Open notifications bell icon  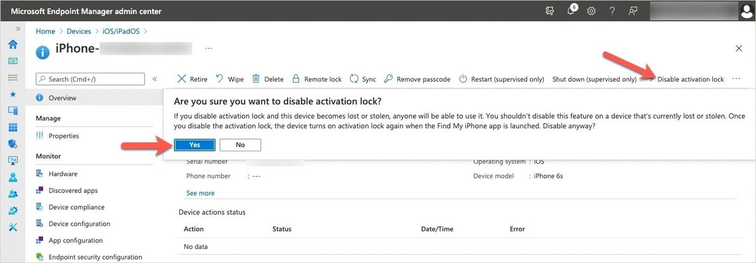(571, 11)
